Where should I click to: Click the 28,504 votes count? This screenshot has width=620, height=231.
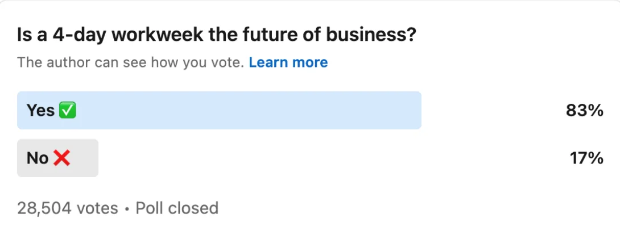[68, 208]
